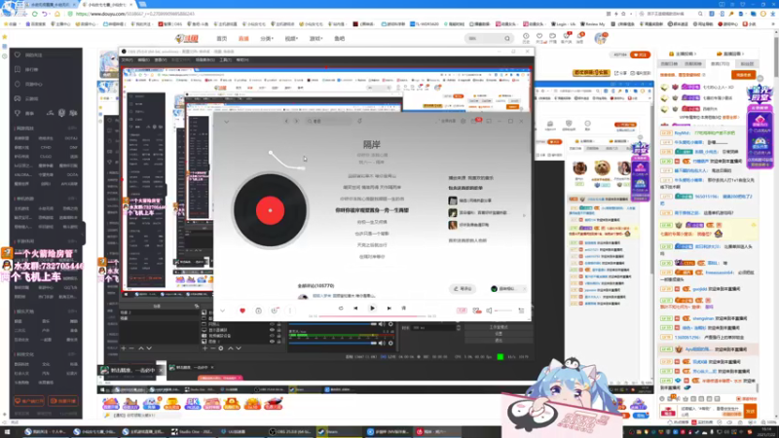Click the red heart like icon in the music player
This screenshot has width=779, height=438.
[x=242, y=310]
